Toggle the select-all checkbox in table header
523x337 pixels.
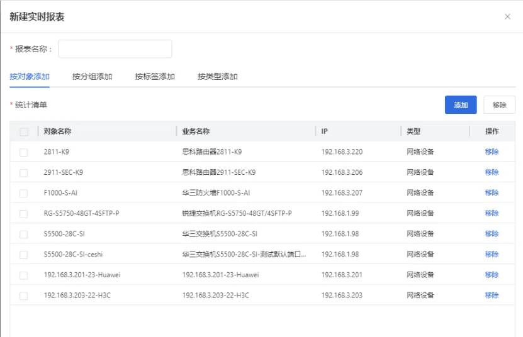coord(24,132)
